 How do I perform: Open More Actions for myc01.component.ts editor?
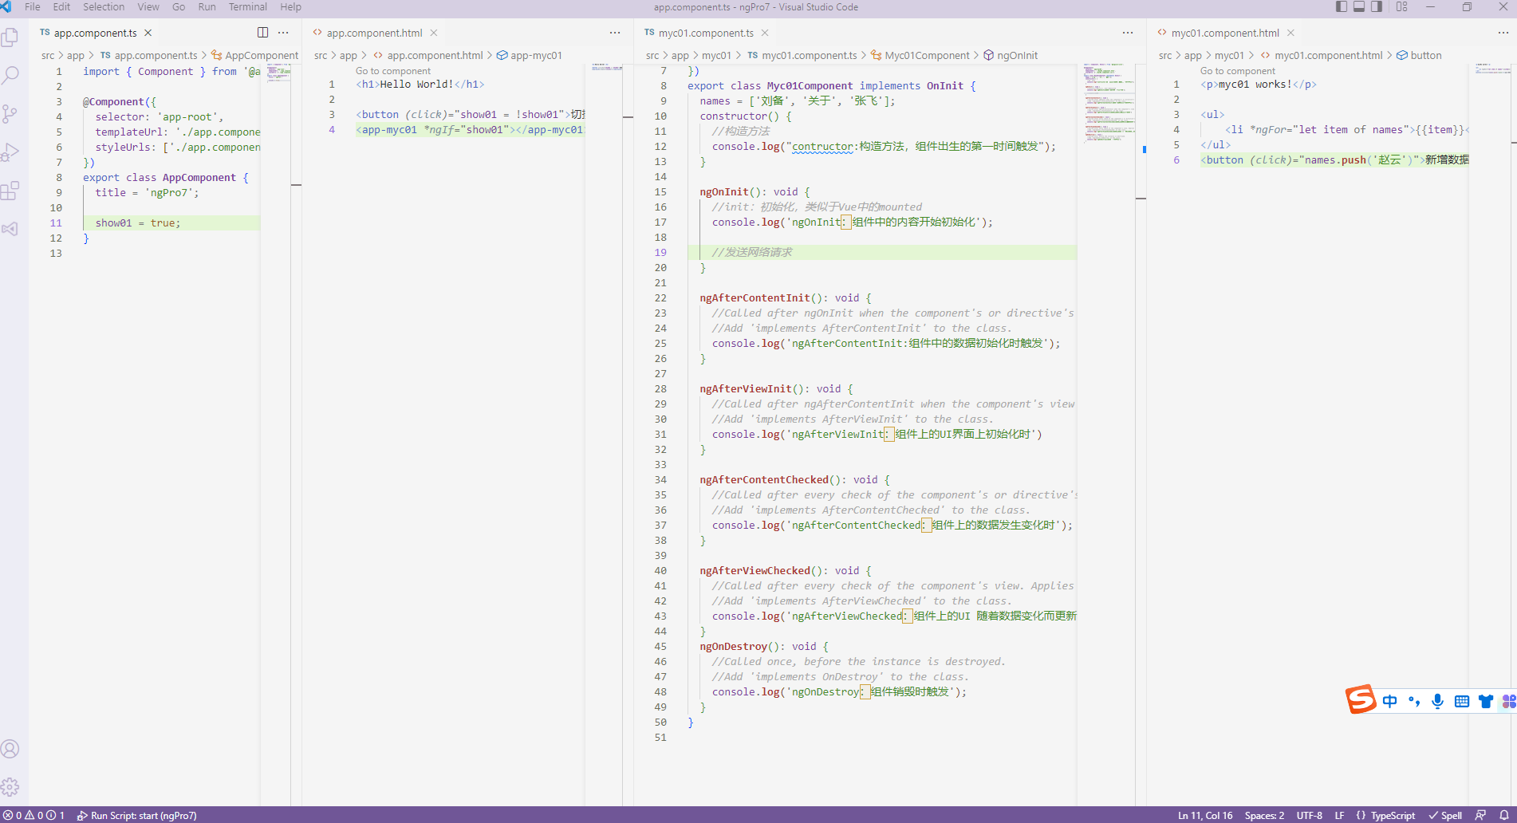[x=1127, y=33]
